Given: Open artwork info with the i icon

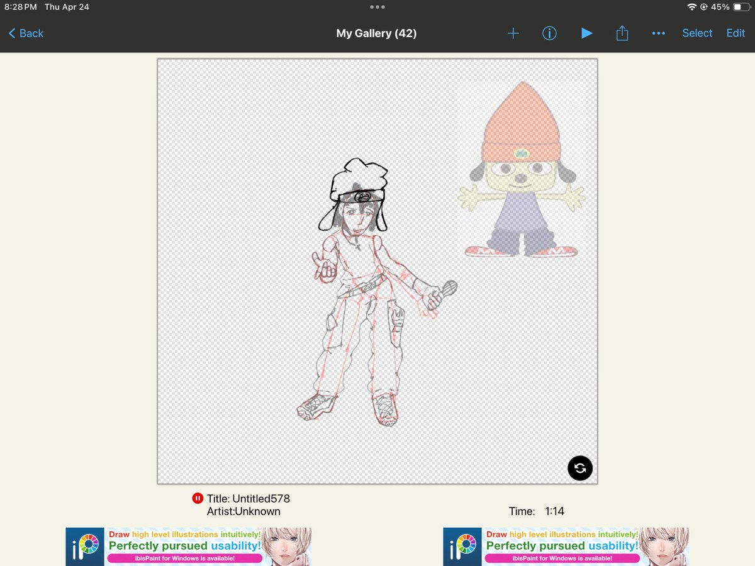Looking at the screenshot, I should (549, 33).
